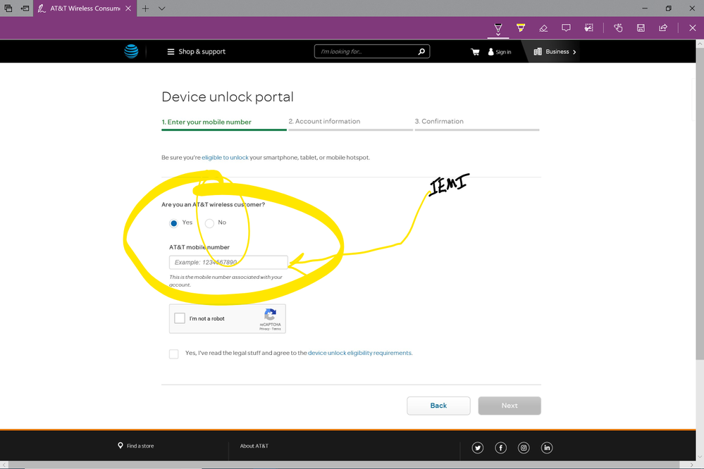Open the Shop & support menu
704x469 pixels.
click(196, 52)
